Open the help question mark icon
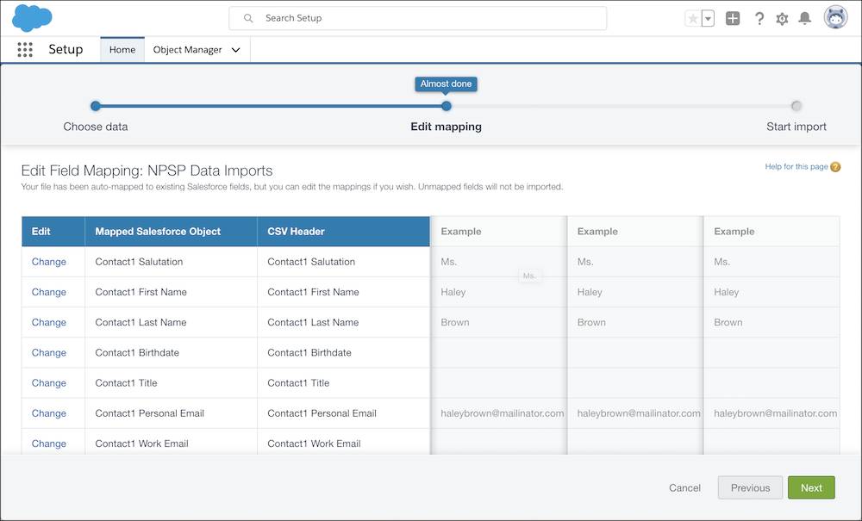The width and height of the screenshot is (862, 521). pyautogui.click(x=759, y=18)
